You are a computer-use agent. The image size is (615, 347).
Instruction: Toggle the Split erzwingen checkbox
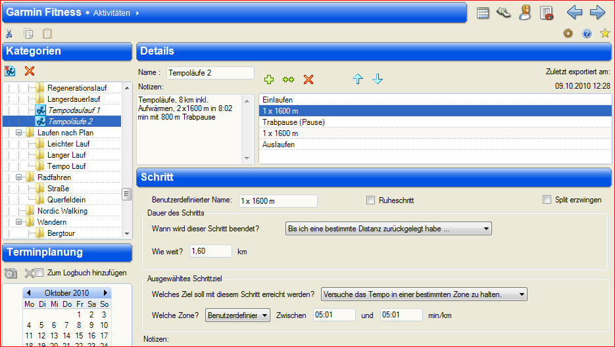547,200
